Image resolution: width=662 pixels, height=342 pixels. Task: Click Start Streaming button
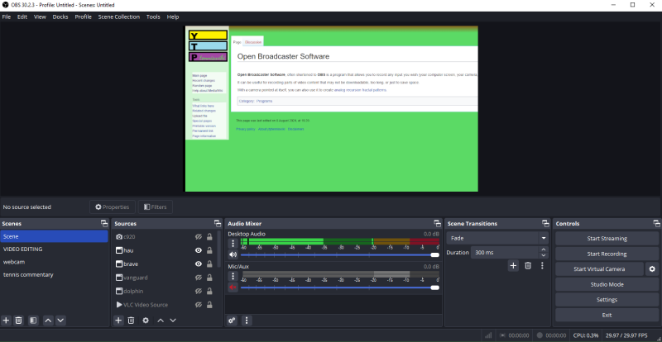[607, 238]
